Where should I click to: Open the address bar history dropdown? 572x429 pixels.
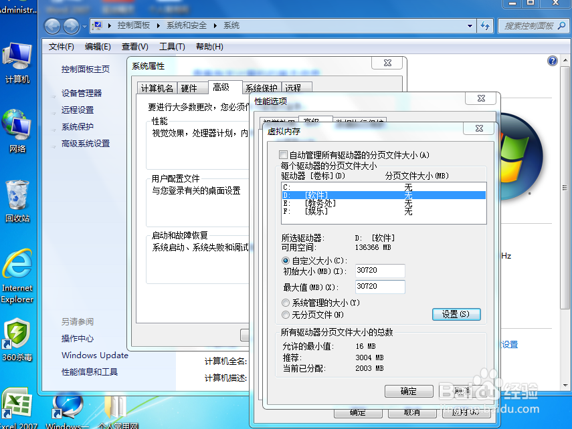(x=470, y=25)
